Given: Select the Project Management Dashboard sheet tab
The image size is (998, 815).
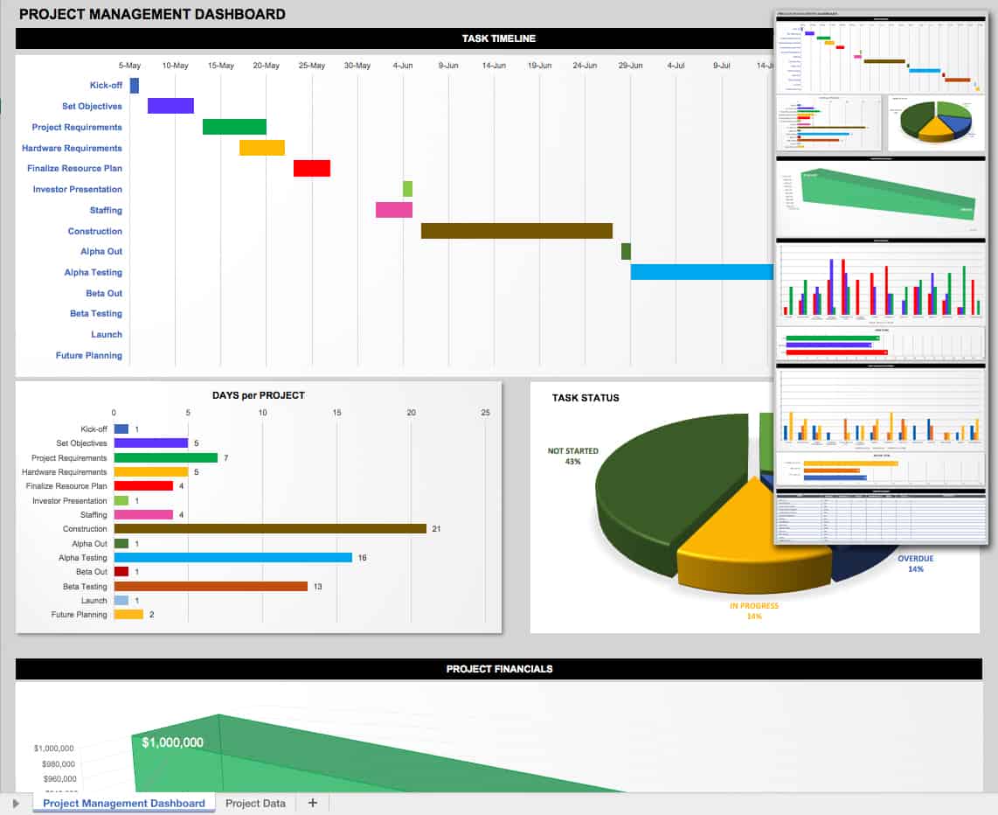Looking at the screenshot, I should tap(124, 804).
